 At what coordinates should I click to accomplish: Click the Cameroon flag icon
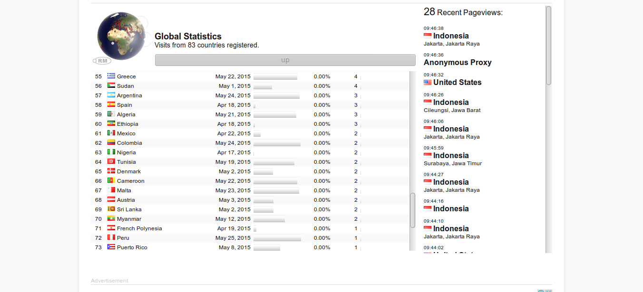click(111, 180)
